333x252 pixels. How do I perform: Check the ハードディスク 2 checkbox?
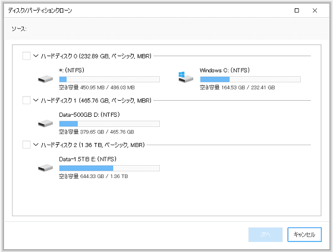27,145
